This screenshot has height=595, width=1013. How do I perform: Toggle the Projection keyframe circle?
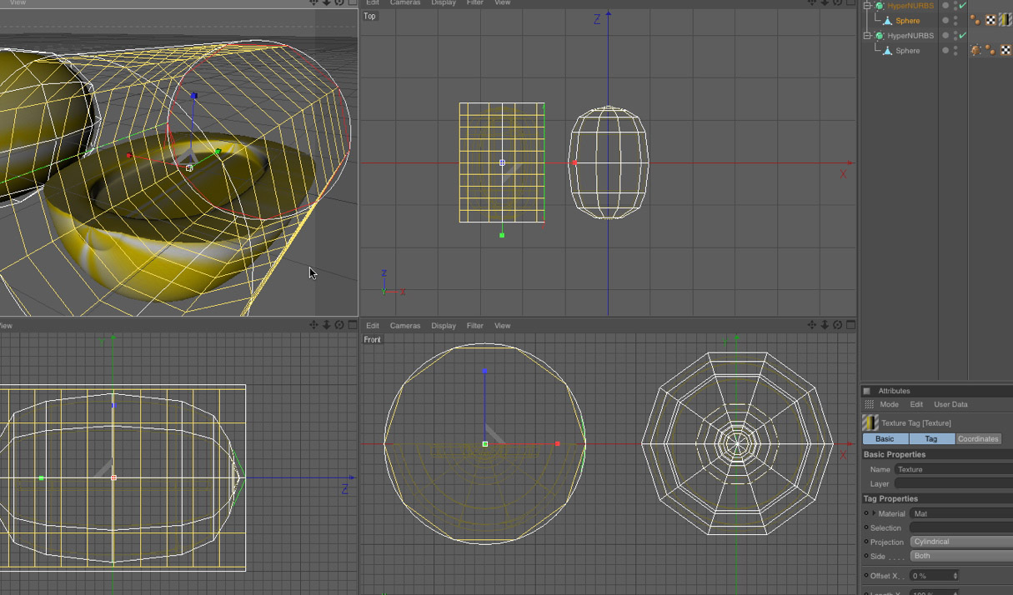point(866,542)
